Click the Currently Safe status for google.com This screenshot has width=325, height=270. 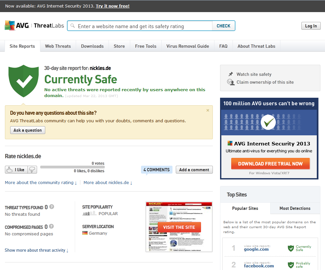coord(303,248)
